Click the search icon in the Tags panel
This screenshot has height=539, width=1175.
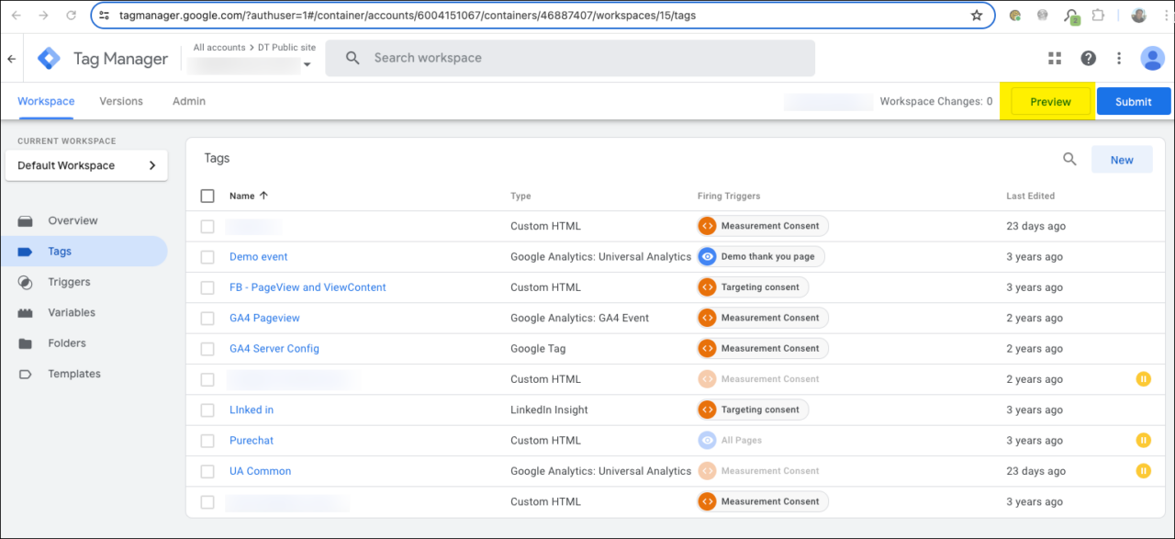coord(1069,158)
